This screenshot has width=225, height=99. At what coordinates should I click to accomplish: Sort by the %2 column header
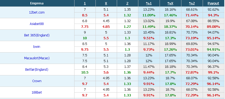coord(192,3)
